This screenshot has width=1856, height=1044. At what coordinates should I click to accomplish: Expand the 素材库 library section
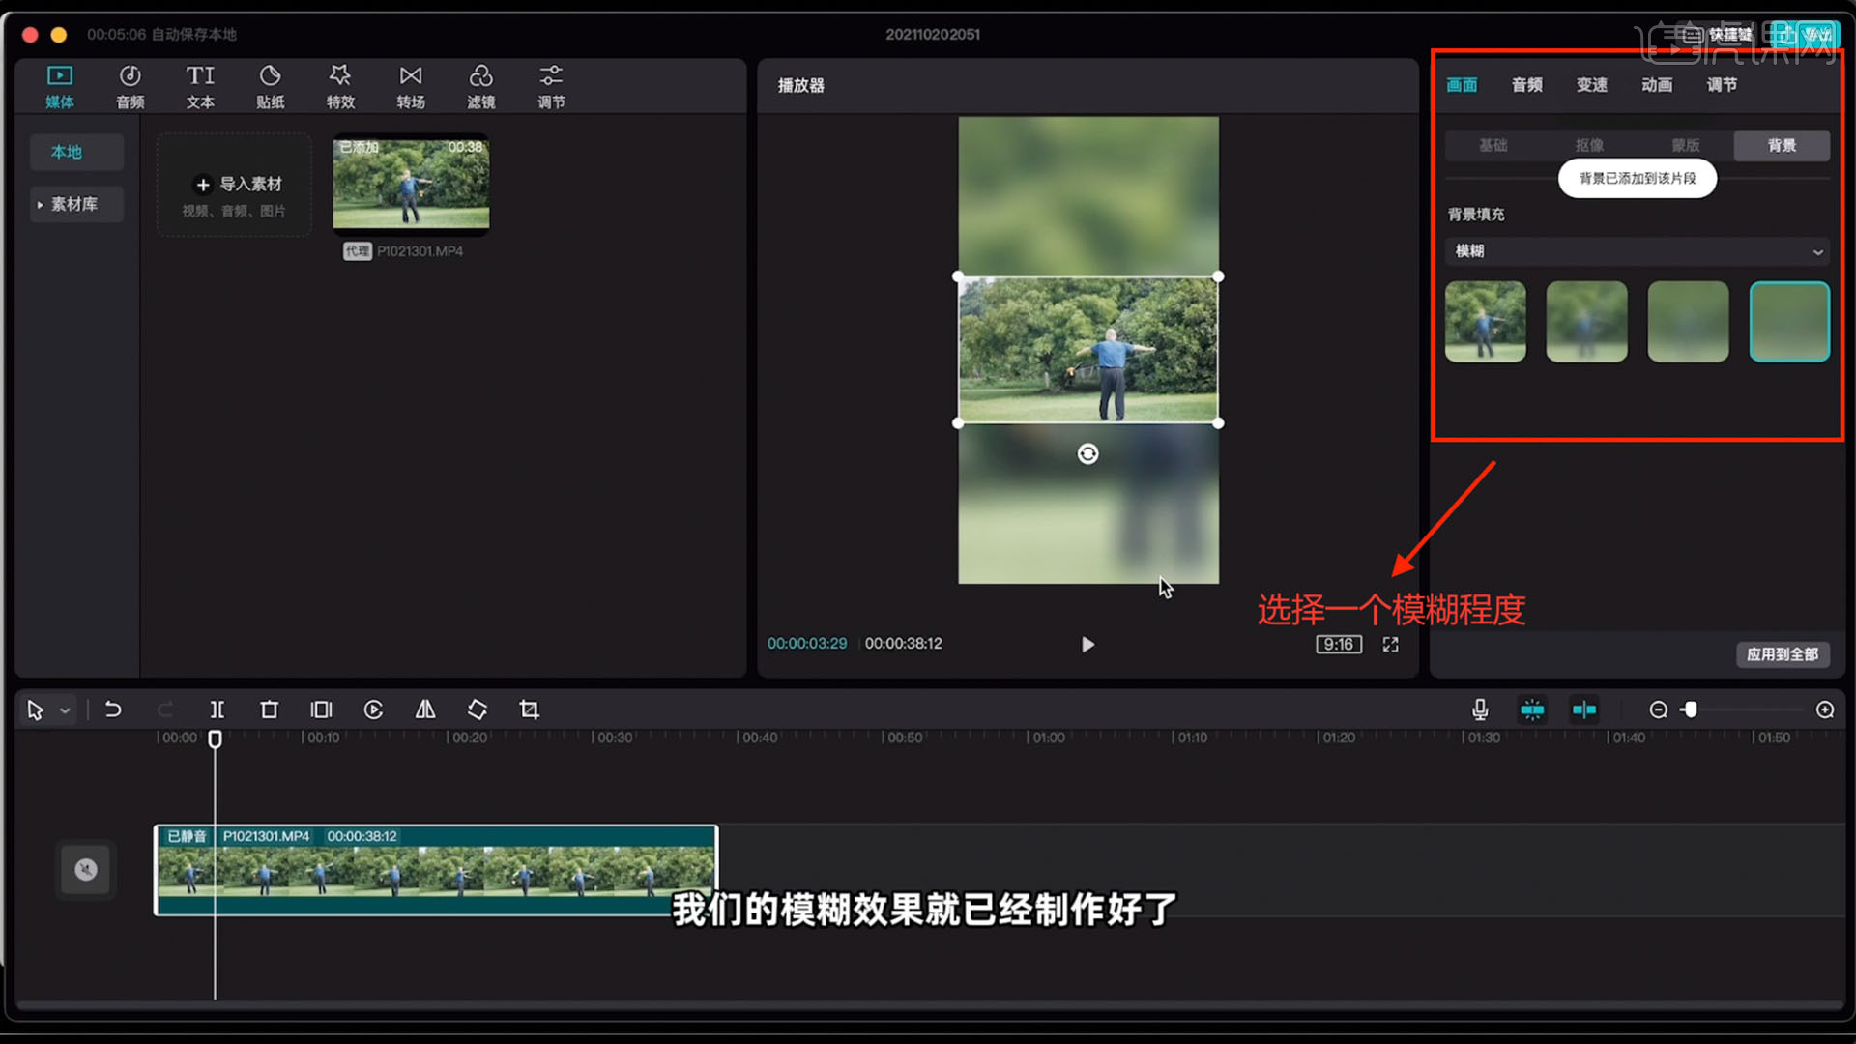(x=76, y=204)
